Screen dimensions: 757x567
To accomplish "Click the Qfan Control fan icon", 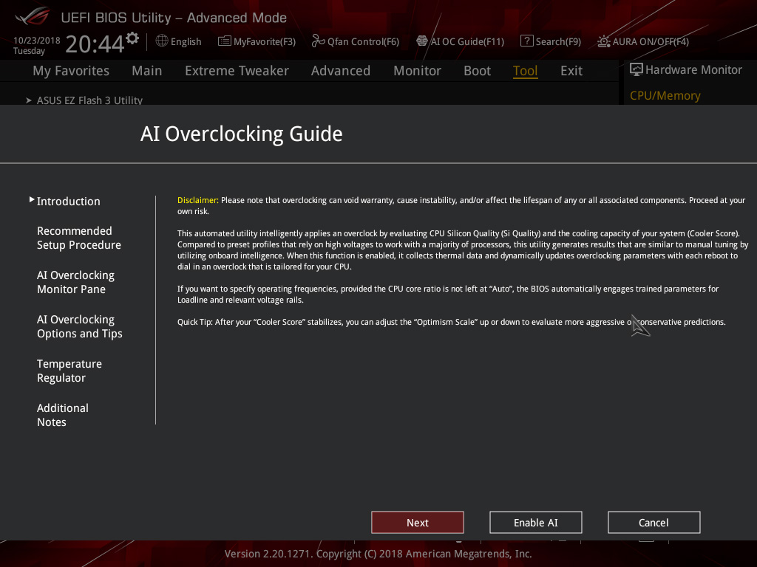I will tap(318, 41).
